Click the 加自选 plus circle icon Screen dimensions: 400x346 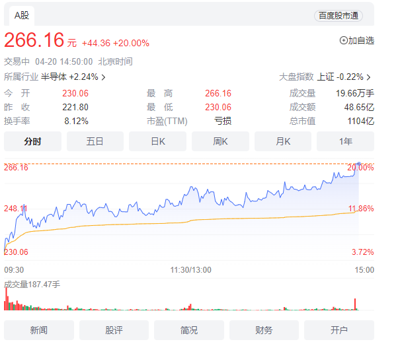(x=343, y=40)
